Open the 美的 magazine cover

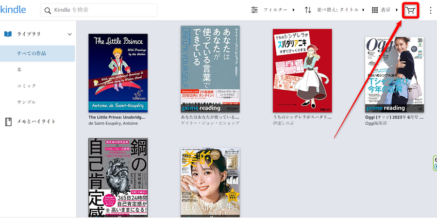(x=210, y=183)
